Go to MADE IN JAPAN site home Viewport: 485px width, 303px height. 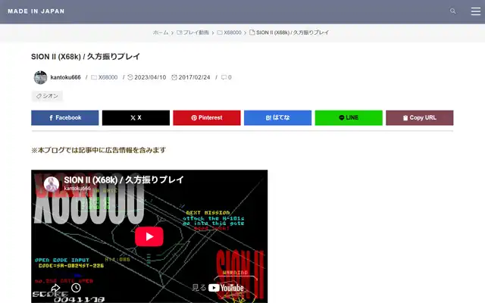point(36,11)
